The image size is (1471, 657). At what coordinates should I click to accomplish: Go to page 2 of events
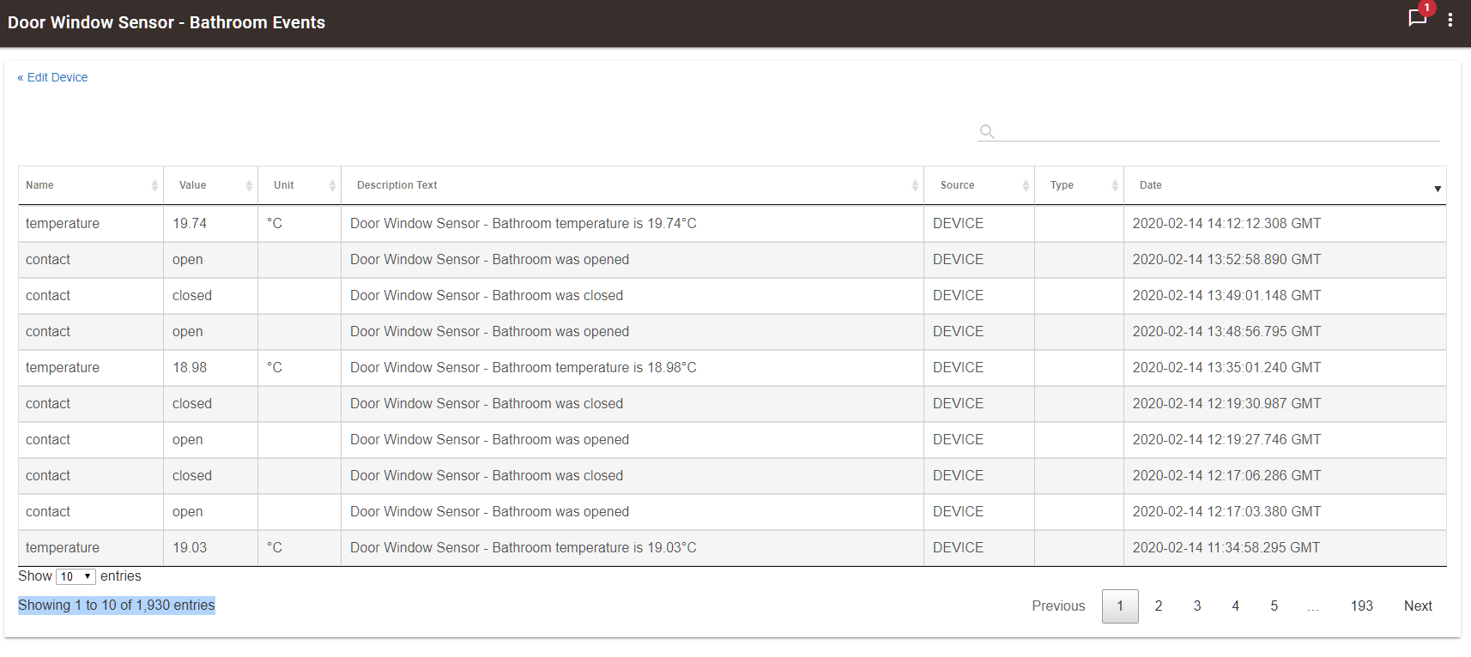click(1159, 606)
